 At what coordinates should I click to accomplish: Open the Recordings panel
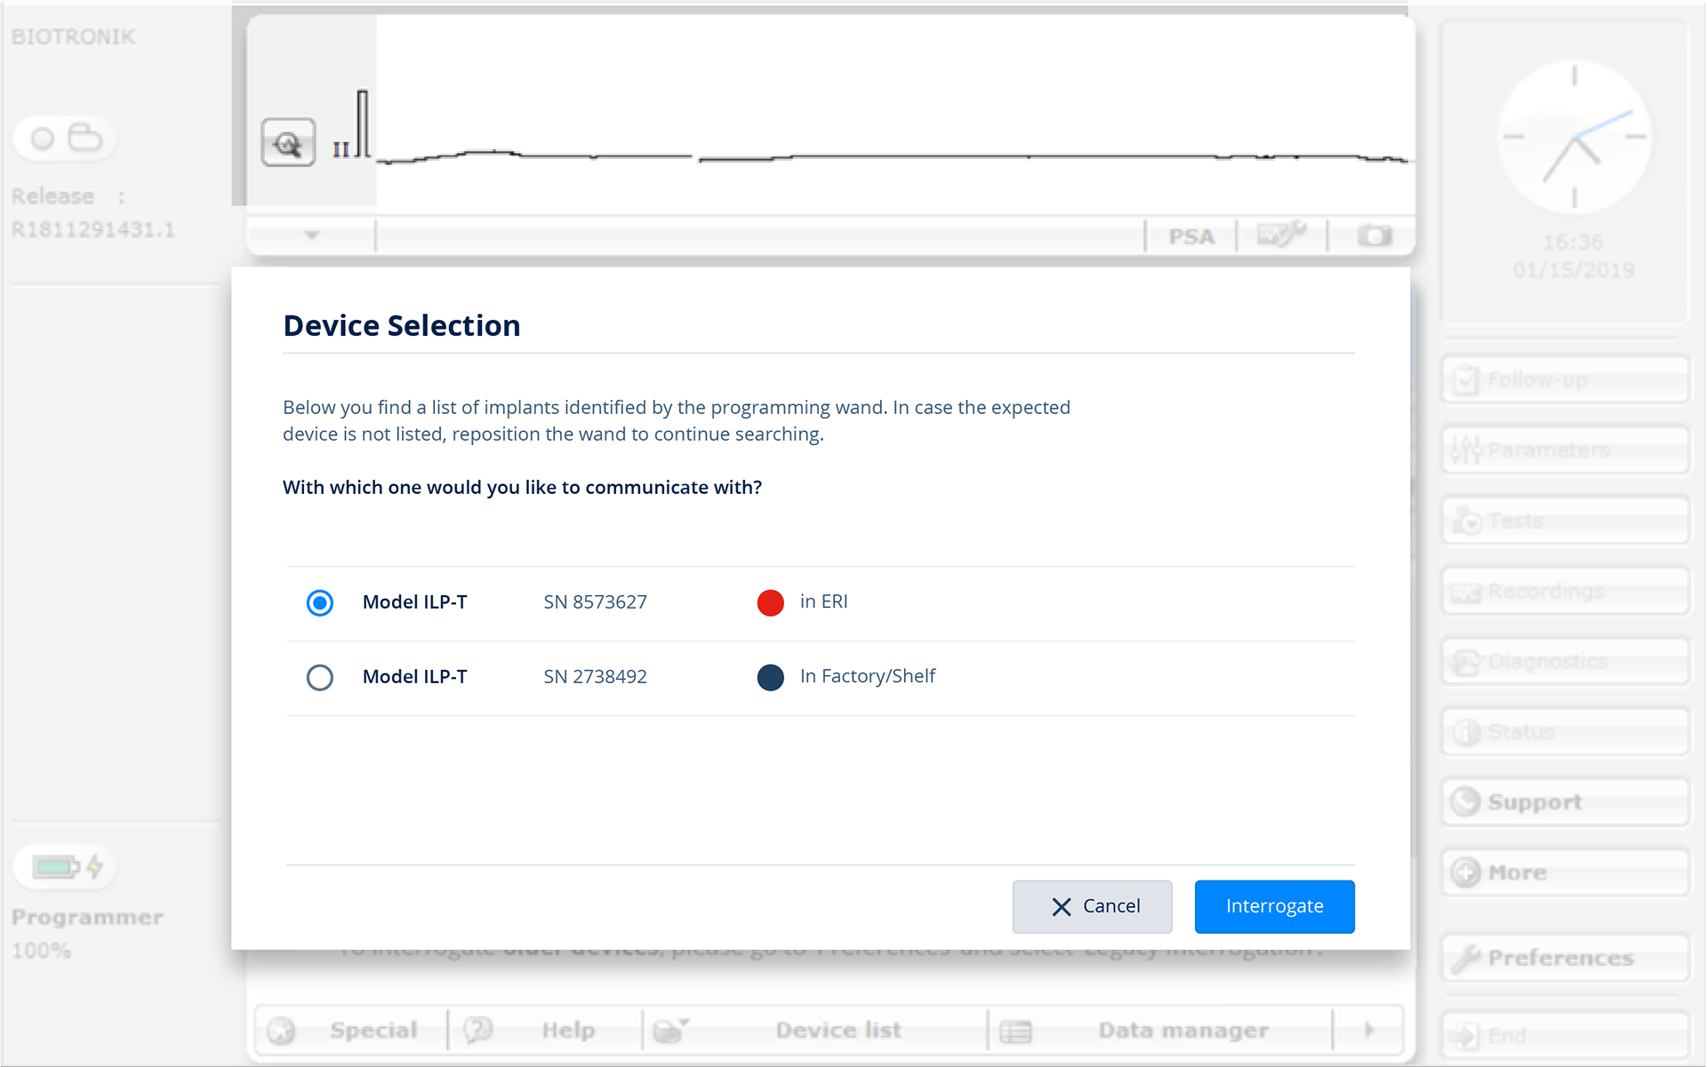1565,591
